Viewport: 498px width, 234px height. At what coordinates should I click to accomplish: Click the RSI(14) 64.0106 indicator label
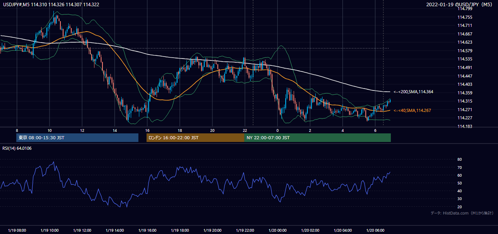click(x=17, y=148)
